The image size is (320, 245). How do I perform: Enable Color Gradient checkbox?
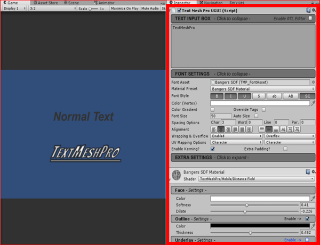click(x=212, y=110)
